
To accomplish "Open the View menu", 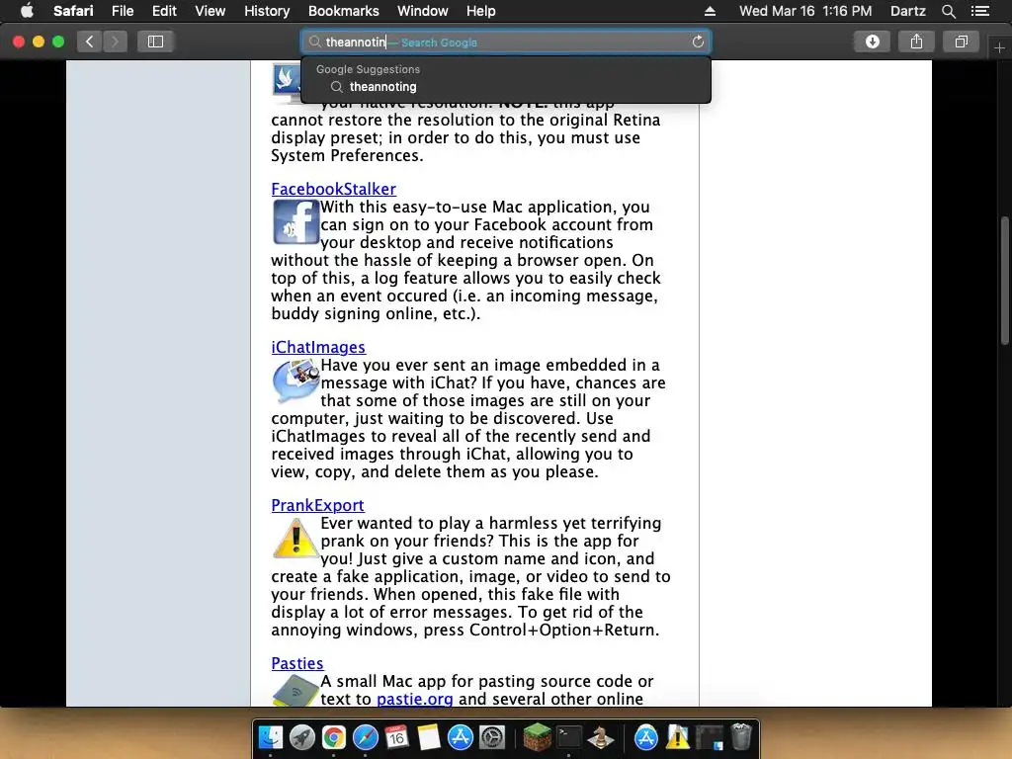I will click(x=211, y=11).
